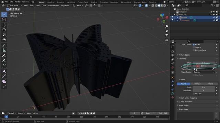Activate the 3D Cursor tool
Viewport: 220px width, 123px height.
4,19
